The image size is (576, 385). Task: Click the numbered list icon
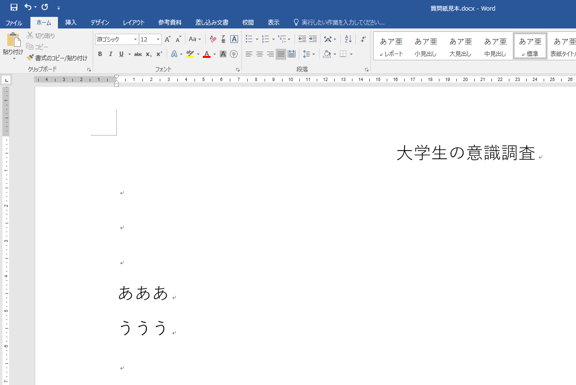pyautogui.click(x=265, y=39)
